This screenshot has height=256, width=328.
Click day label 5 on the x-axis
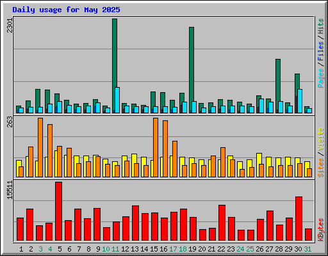pyautogui.click(x=60, y=249)
